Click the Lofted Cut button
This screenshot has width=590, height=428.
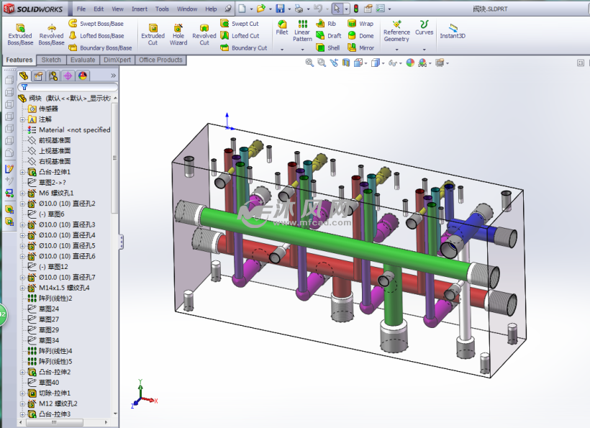pyautogui.click(x=240, y=36)
